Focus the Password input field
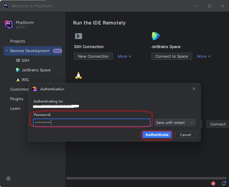Screen dimensions: 229x187 (92, 123)
